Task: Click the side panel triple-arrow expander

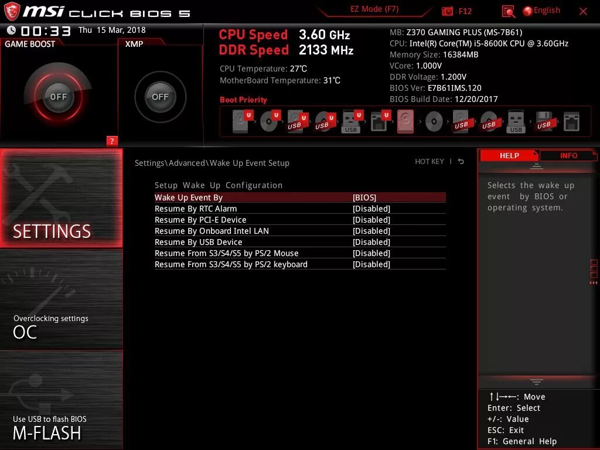Action: pyautogui.click(x=593, y=283)
